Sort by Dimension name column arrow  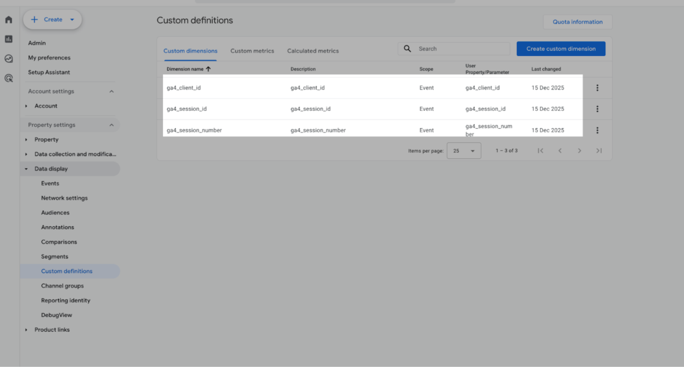[x=208, y=69]
